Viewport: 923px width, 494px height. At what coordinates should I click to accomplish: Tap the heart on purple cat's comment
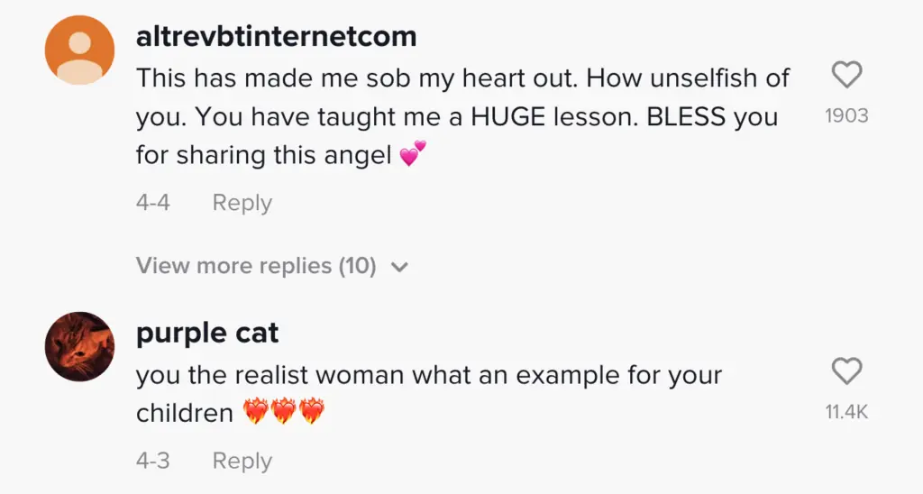coord(846,371)
